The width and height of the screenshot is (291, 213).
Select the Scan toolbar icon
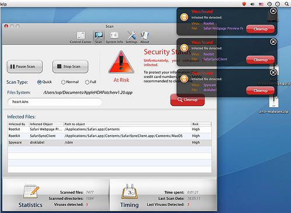pyautogui.click(x=98, y=37)
